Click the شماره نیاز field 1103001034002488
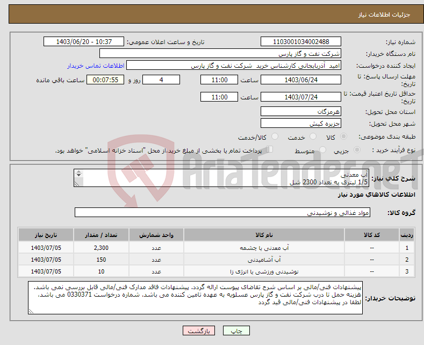 pos(301,41)
